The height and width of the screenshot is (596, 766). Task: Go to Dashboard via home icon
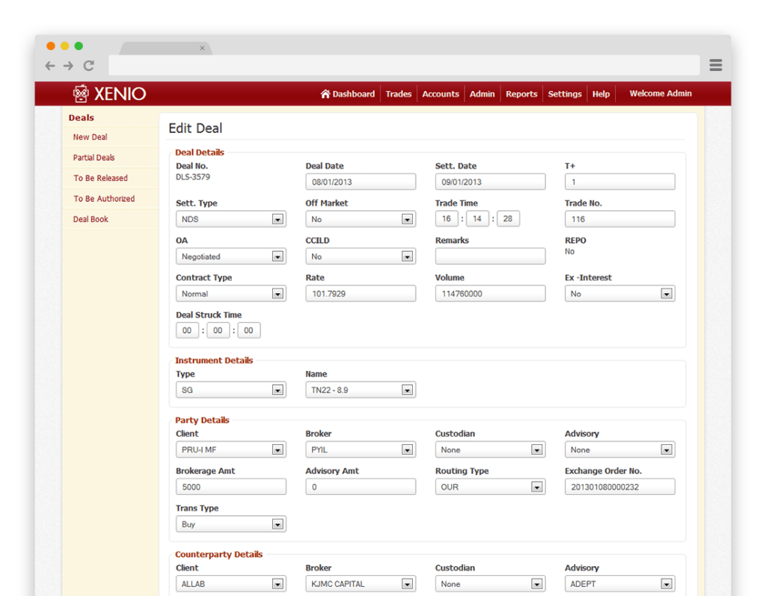pyautogui.click(x=325, y=93)
